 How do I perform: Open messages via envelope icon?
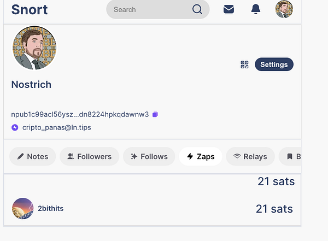pos(229,9)
